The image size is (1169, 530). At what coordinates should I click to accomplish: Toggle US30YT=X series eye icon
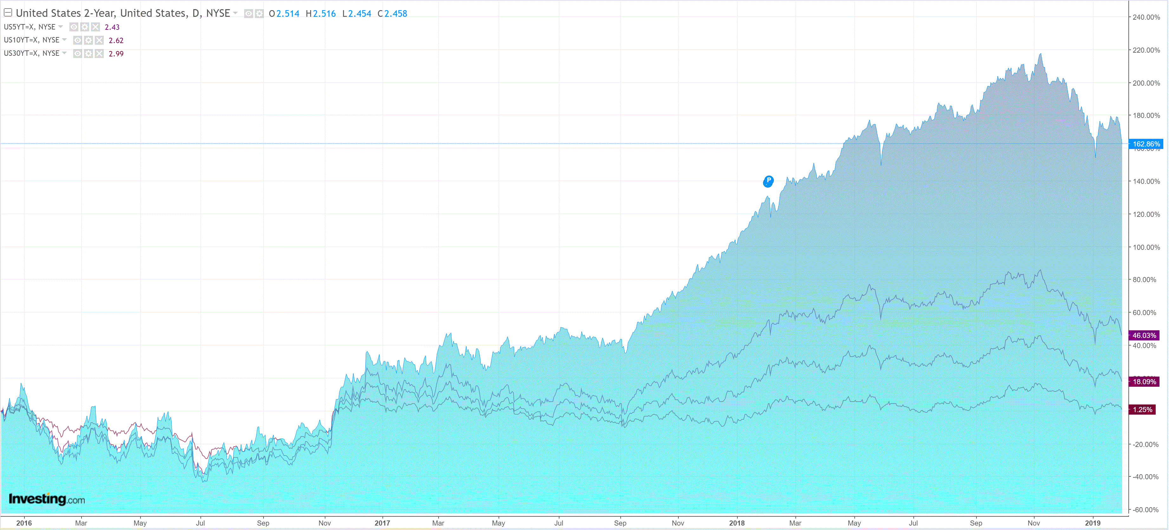78,54
